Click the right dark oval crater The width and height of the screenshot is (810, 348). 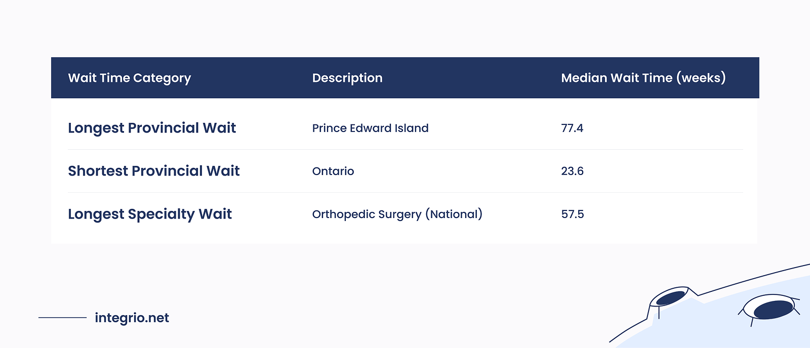point(773,309)
